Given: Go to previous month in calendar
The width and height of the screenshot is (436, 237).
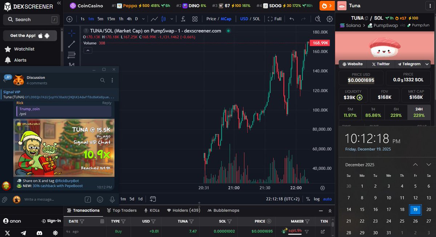Looking at the screenshot, I should (415, 164).
